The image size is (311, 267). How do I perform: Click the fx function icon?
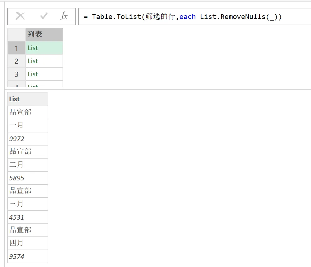tap(64, 16)
